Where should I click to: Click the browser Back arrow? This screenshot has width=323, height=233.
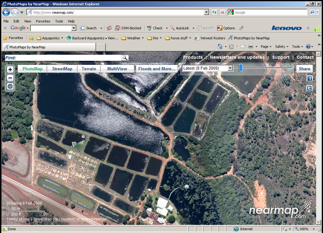[6, 12]
